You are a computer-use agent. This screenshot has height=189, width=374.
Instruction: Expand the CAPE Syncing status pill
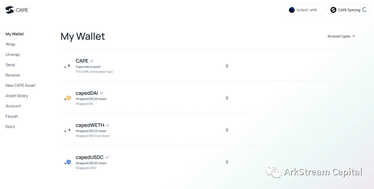point(349,10)
